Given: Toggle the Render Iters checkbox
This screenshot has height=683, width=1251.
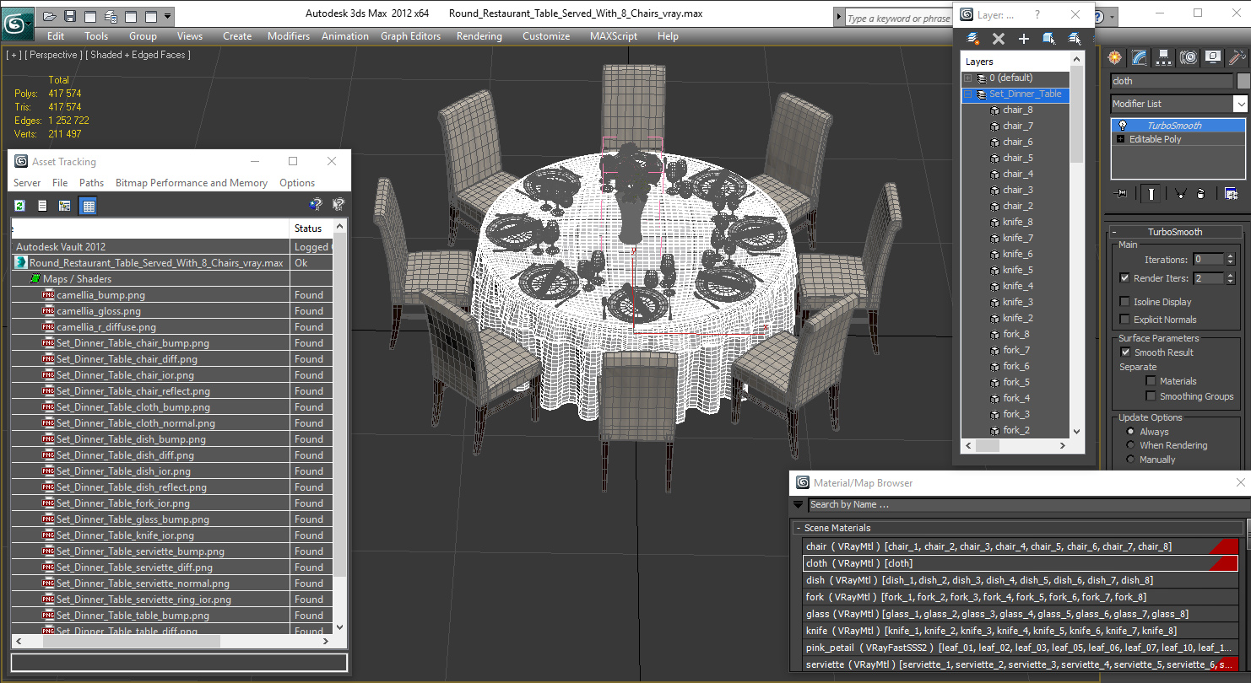Looking at the screenshot, I should click(x=1124, y=277).
